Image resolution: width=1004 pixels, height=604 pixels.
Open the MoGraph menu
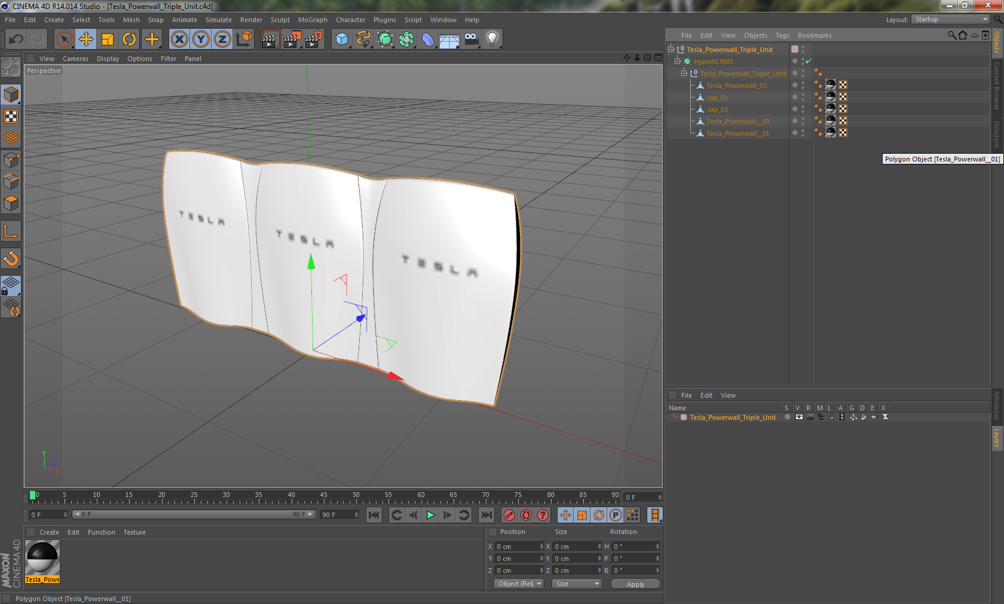[313, 20]
